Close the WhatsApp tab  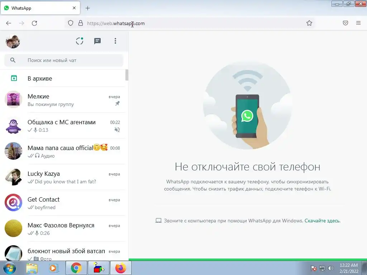click(74, 8)
